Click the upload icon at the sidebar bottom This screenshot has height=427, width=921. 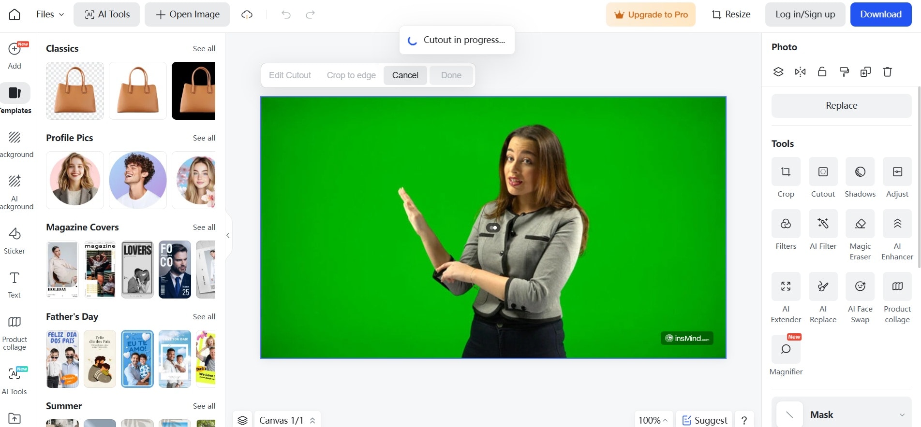tap(15, 418)
